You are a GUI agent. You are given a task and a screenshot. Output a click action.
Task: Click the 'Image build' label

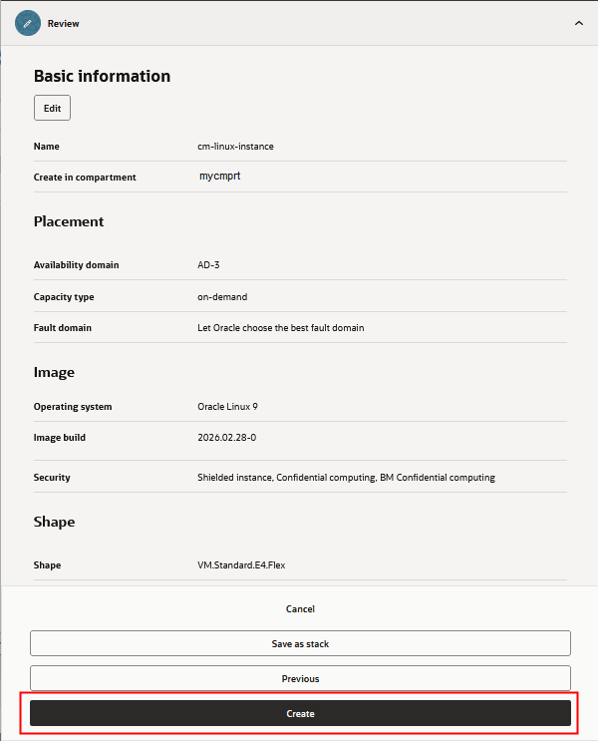tap(60, 438)
